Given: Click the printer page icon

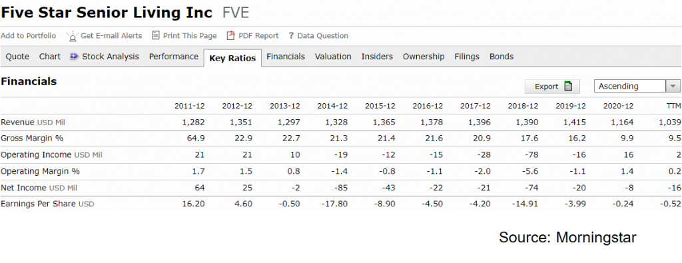Looking at the screenshot, I should 156,35.
